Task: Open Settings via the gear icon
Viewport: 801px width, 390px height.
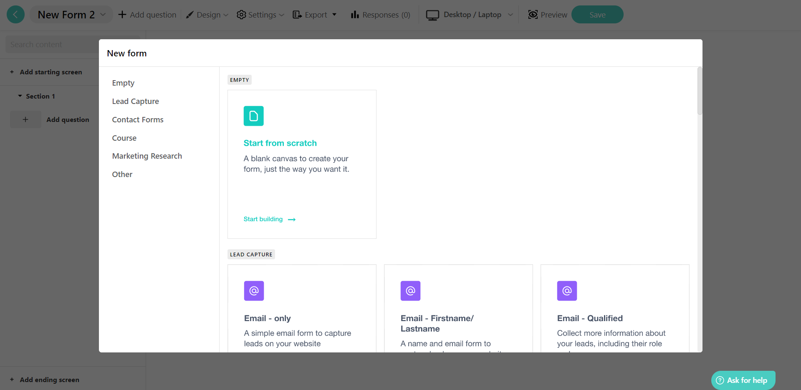Action: pyautogui.click(x=241, y=14)
